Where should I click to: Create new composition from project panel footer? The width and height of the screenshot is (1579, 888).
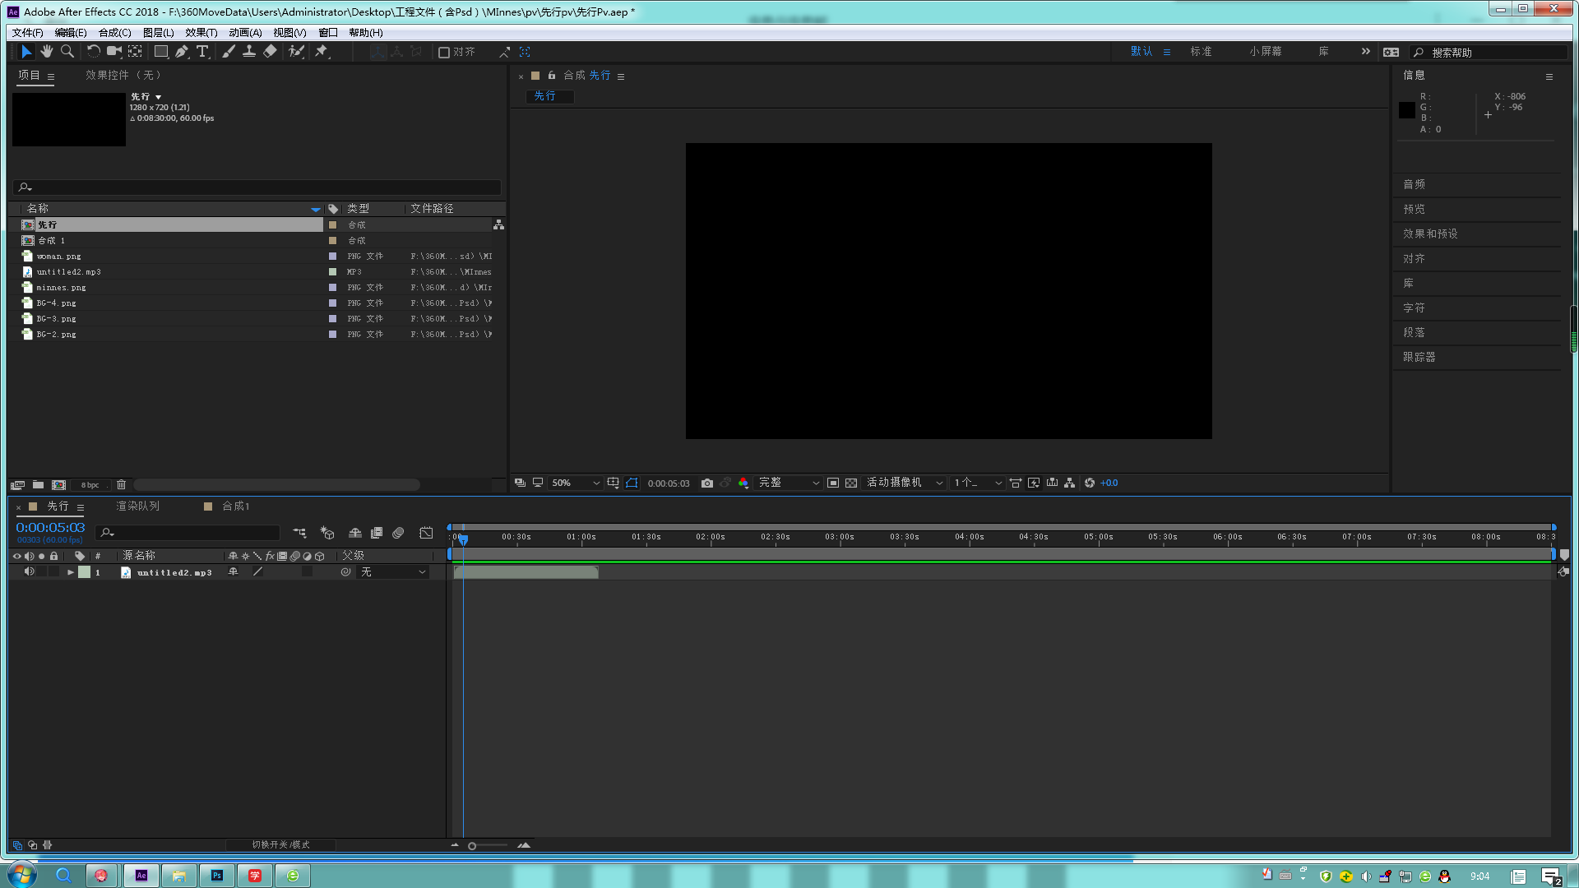58,485
